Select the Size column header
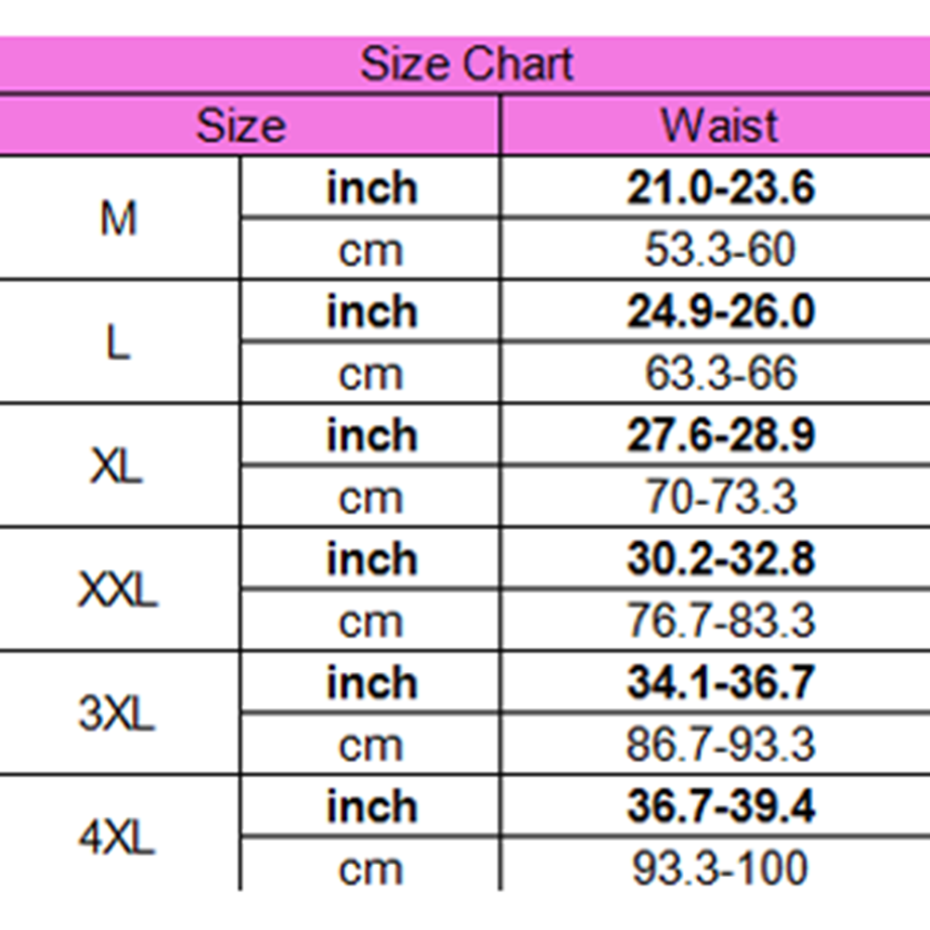This screenshot has width=930, height=930. point(241,125)
